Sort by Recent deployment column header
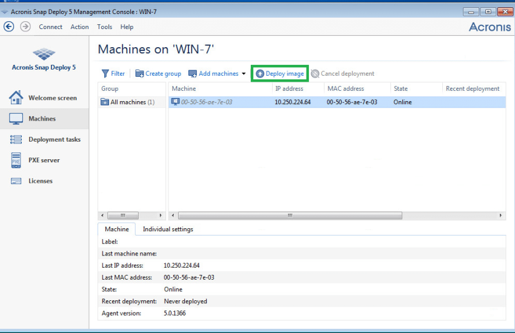 tap(474, 88)
